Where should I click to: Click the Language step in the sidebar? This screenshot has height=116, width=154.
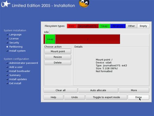15,35
